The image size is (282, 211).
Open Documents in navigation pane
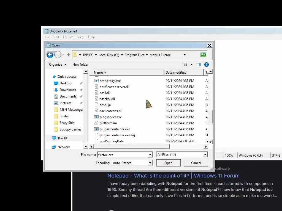(x=65, y=96)
